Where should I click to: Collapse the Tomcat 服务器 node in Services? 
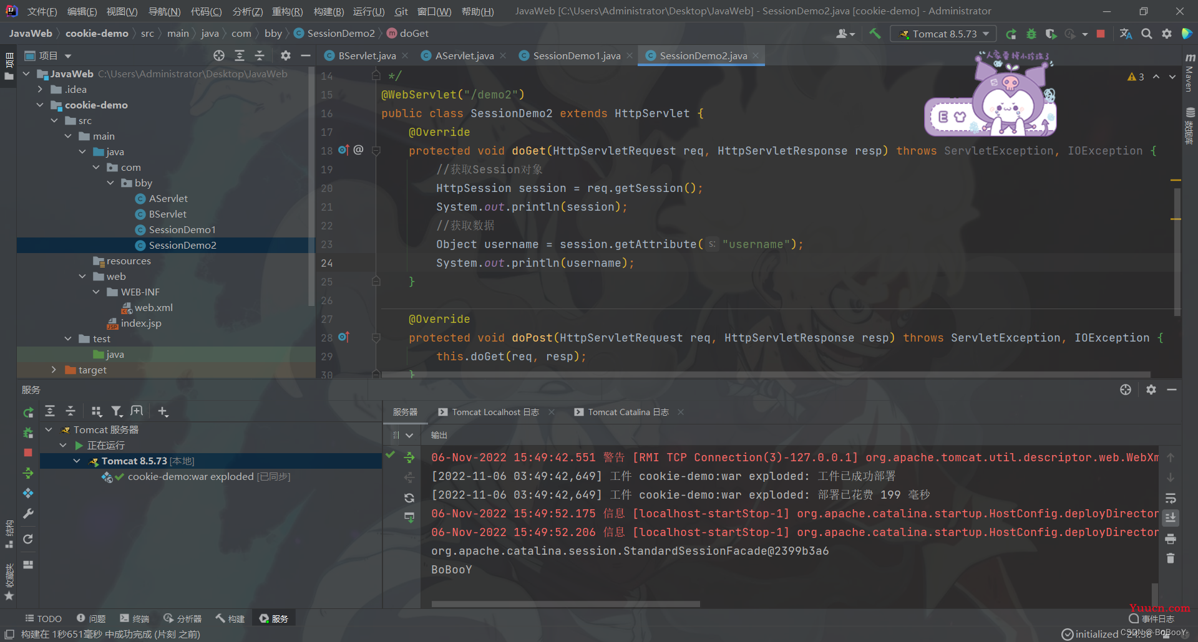49,429
